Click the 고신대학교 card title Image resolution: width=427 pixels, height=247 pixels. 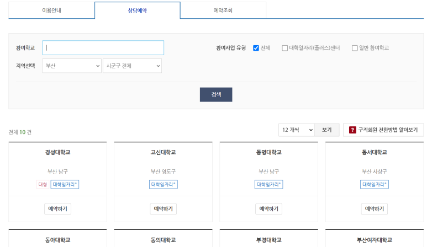point(163,152)
